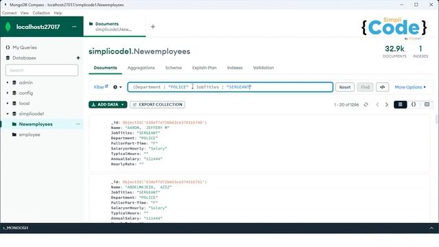Screen dimensions: 439x247
Task: Open query history clock dropdown
Action: pyautogui.click(x=117, y=87)
